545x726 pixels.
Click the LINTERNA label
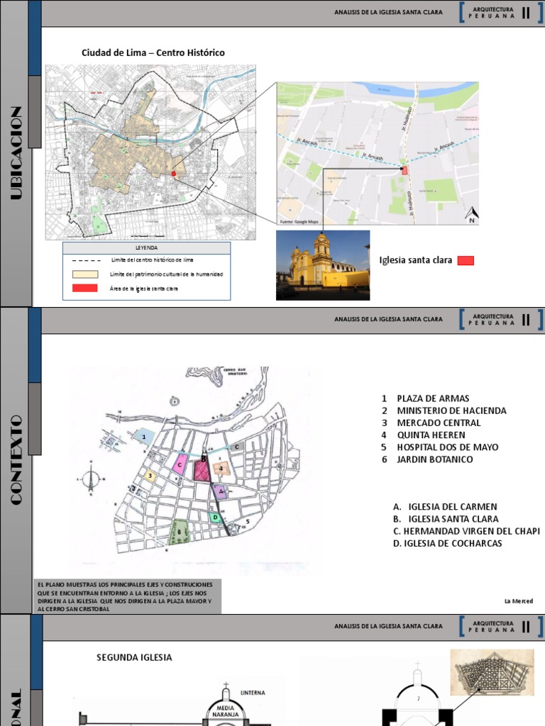click(x=253, y=693)
